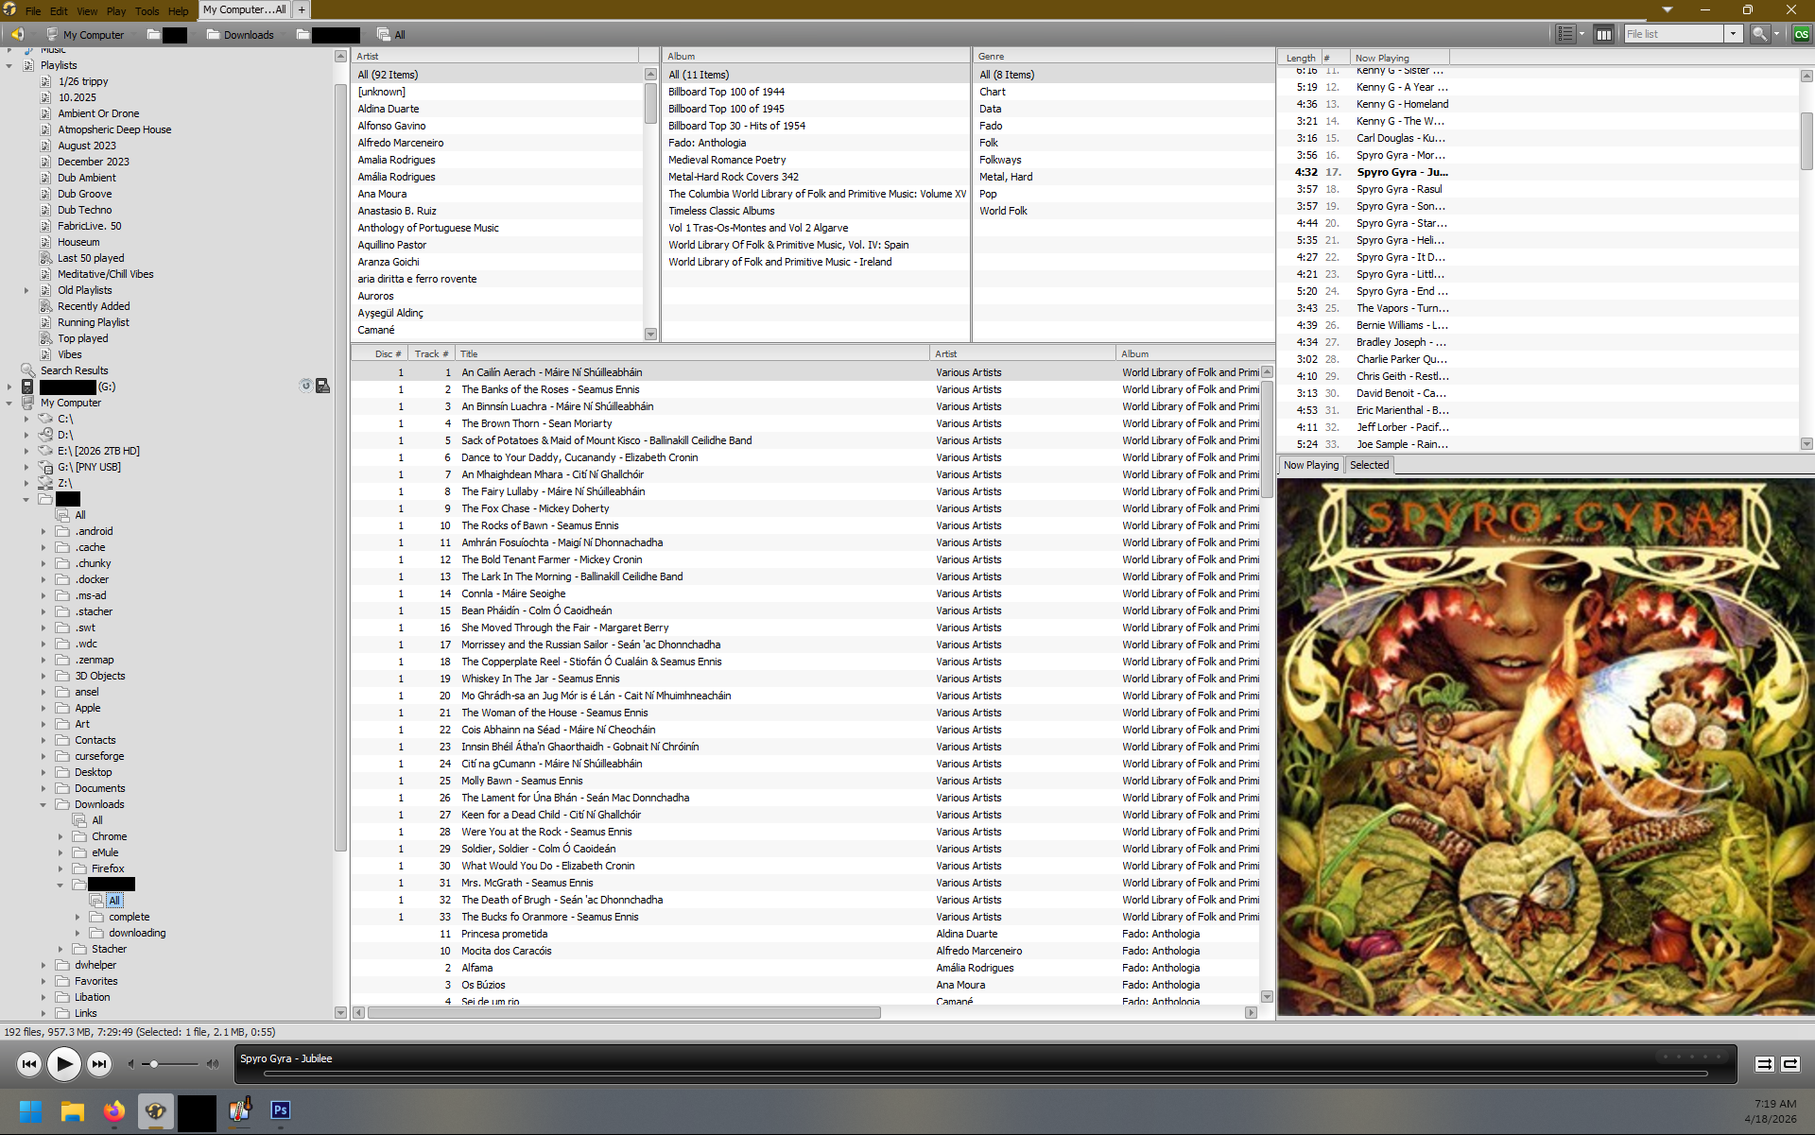The image size is (1815, 1135).
Task: Click the Last.fm scrobbler icon
Action: pyautogui.click(x=1801, y=34)
